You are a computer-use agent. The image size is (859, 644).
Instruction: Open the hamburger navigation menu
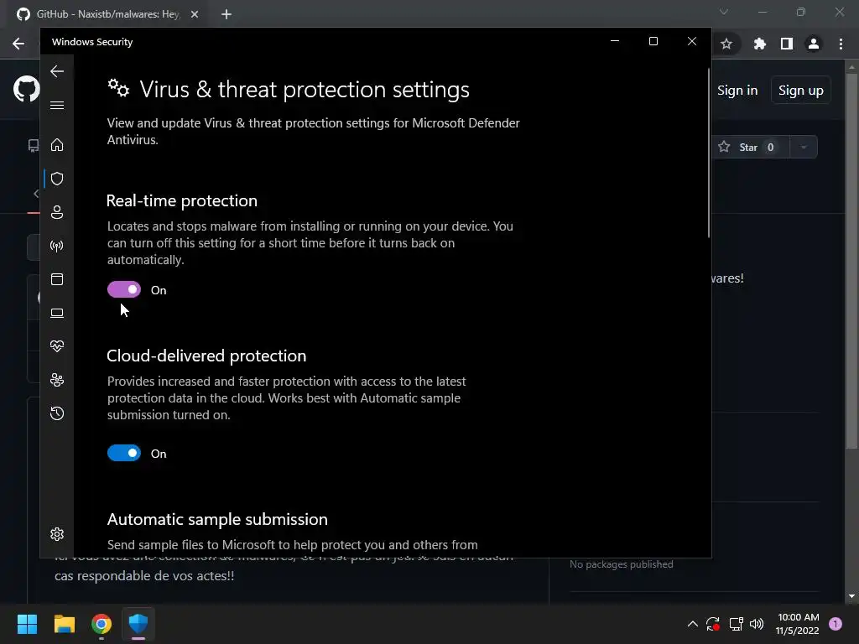(x=57, y=105)
